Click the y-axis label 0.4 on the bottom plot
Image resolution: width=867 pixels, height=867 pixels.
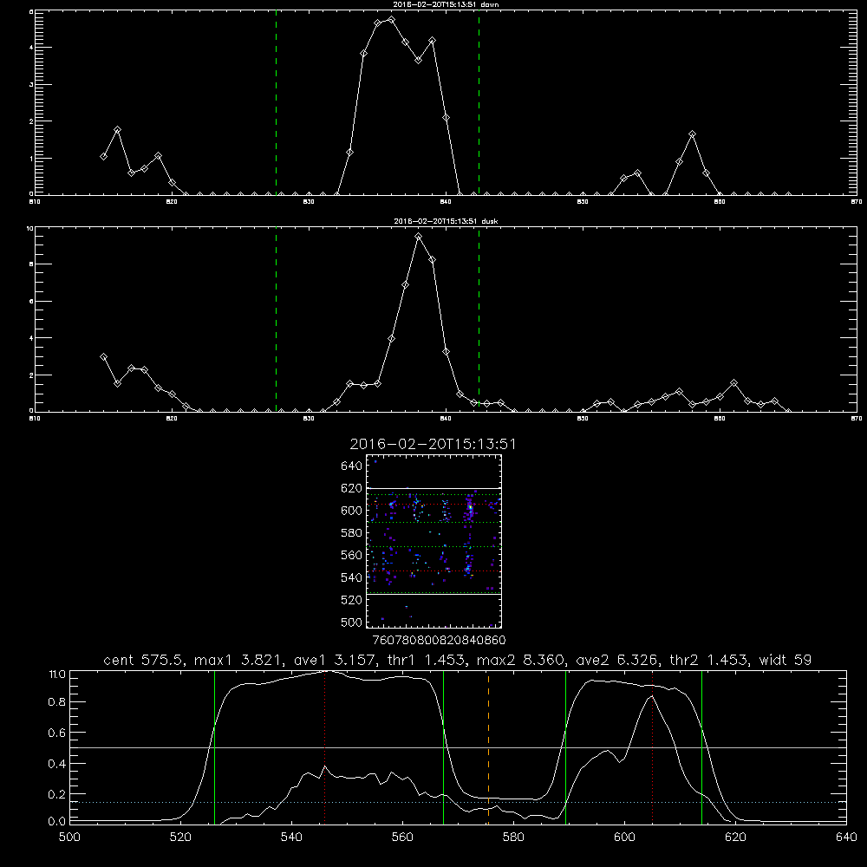pos(57,764)
